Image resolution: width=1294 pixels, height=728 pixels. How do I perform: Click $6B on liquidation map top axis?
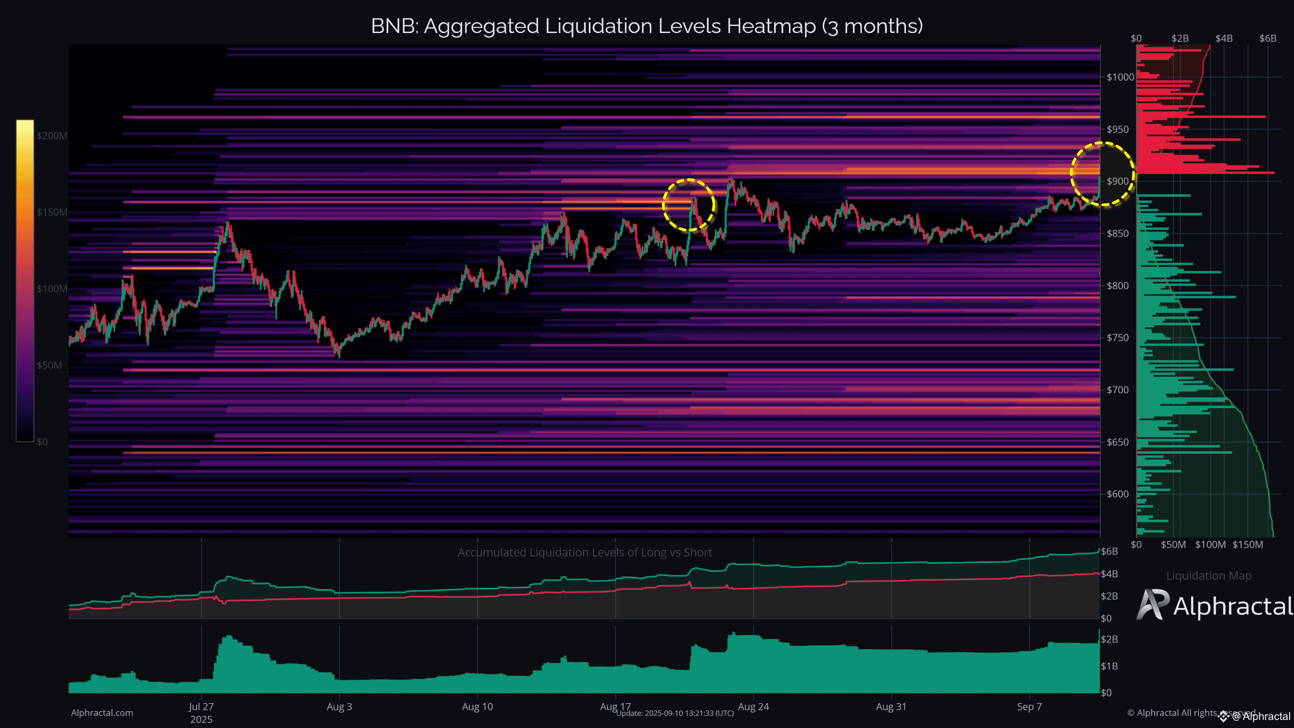(x=1268, y=38)
